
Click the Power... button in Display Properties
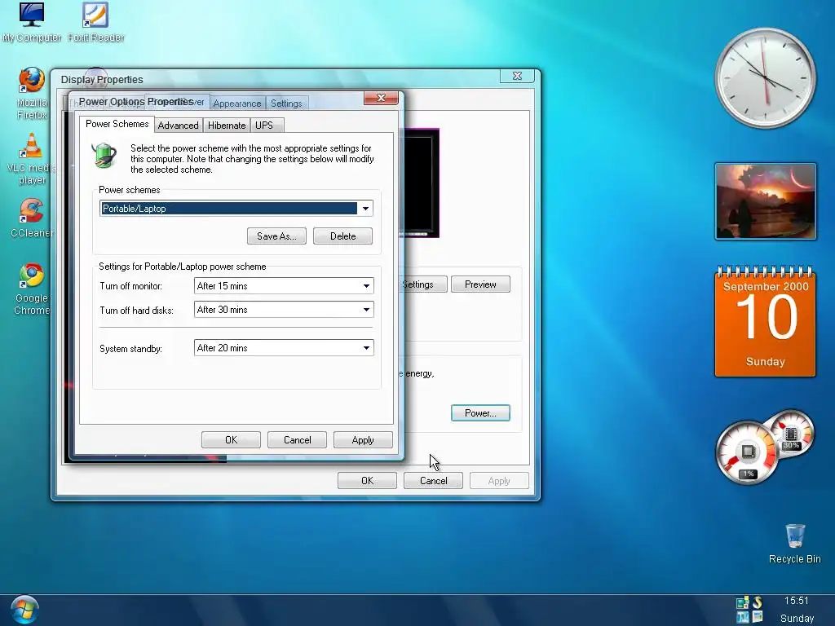point(480,413)
